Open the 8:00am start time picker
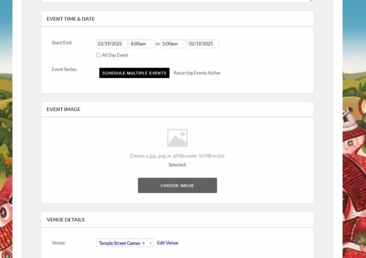This screenshot has width=366, height=258. 141,44
